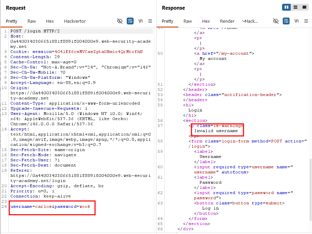Click the "Log in" text in response
This screenshot has height=234, width=312.
click(x=210, y=208)
